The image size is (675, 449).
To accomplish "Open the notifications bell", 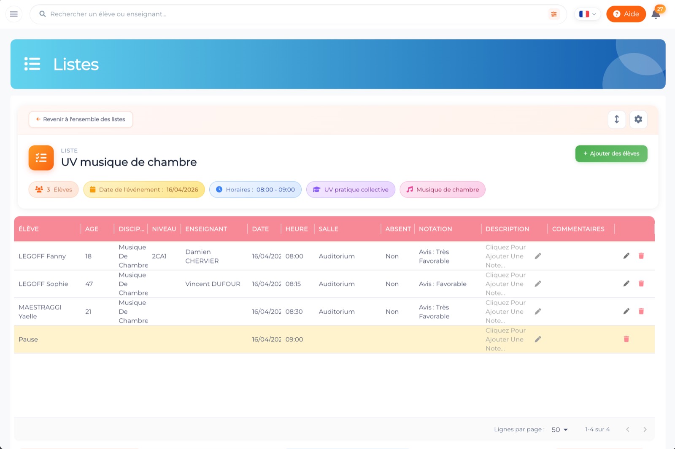I will pyautogui.click(x=656, y=14).
